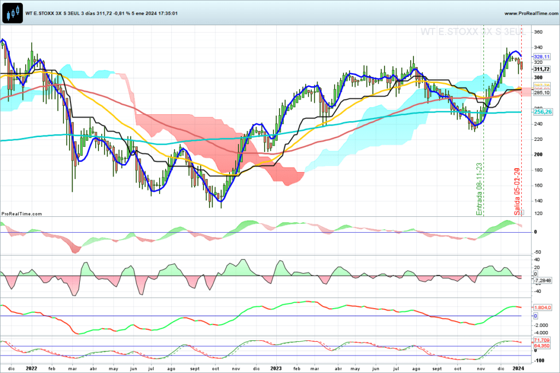This screenshot has width=560, height=373.
Task: Select the red Salida exit date marker
Action: (517, 192)
